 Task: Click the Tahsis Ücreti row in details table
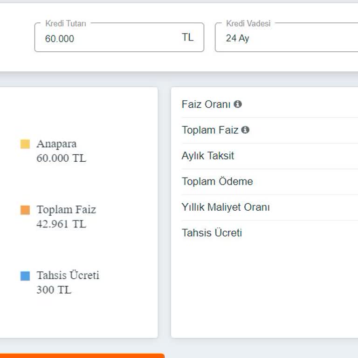click(x=270, y=233)
